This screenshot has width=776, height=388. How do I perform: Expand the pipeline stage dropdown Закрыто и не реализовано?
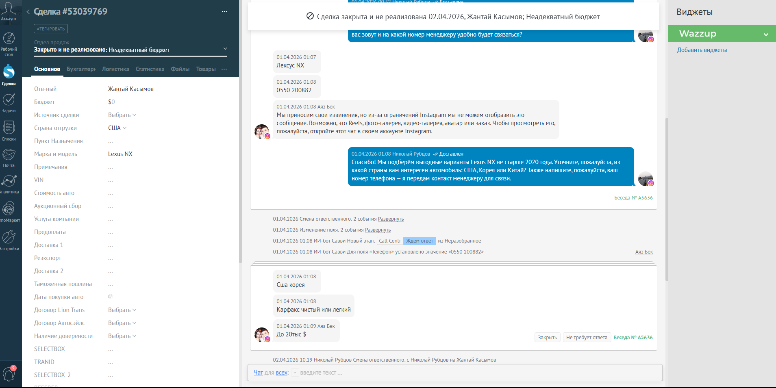[x=225, y=49]
